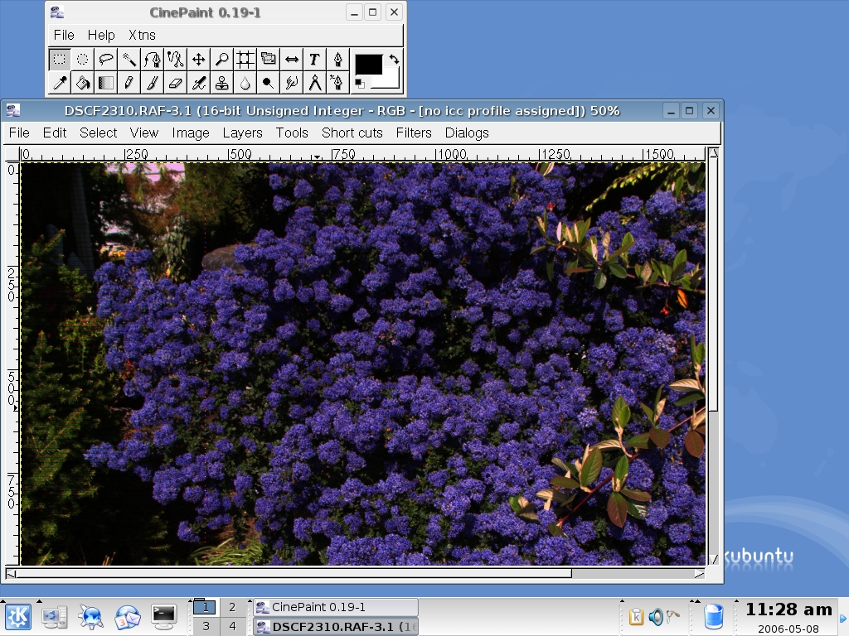
Task: Select the Fuzzy Select magic wand tool
Action: coord(129,59)
